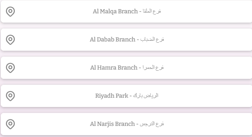Click the Arabic text فرع النرجس

click(152, 124)
